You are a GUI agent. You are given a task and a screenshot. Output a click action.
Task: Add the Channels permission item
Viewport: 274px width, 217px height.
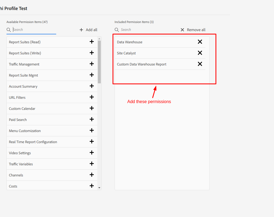pos(92,175)
